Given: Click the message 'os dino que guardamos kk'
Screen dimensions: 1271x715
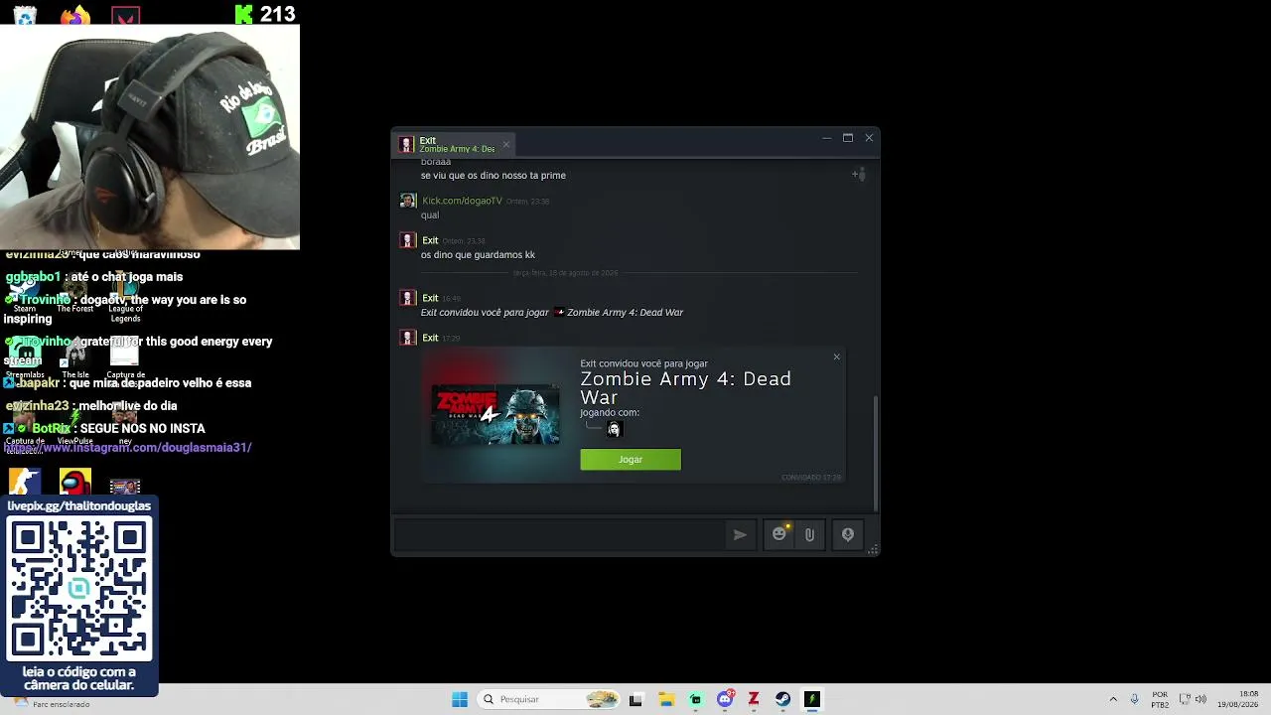Looking at the screenshot, I should pyautogui.click(x=478, y=254).
